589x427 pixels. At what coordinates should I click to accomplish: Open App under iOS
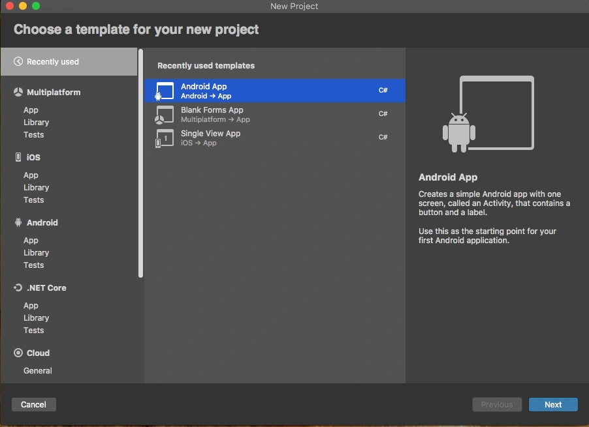click(31, 175)
